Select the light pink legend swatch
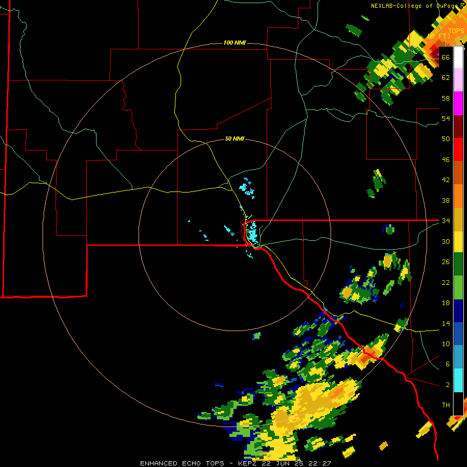 pos(458,79)
